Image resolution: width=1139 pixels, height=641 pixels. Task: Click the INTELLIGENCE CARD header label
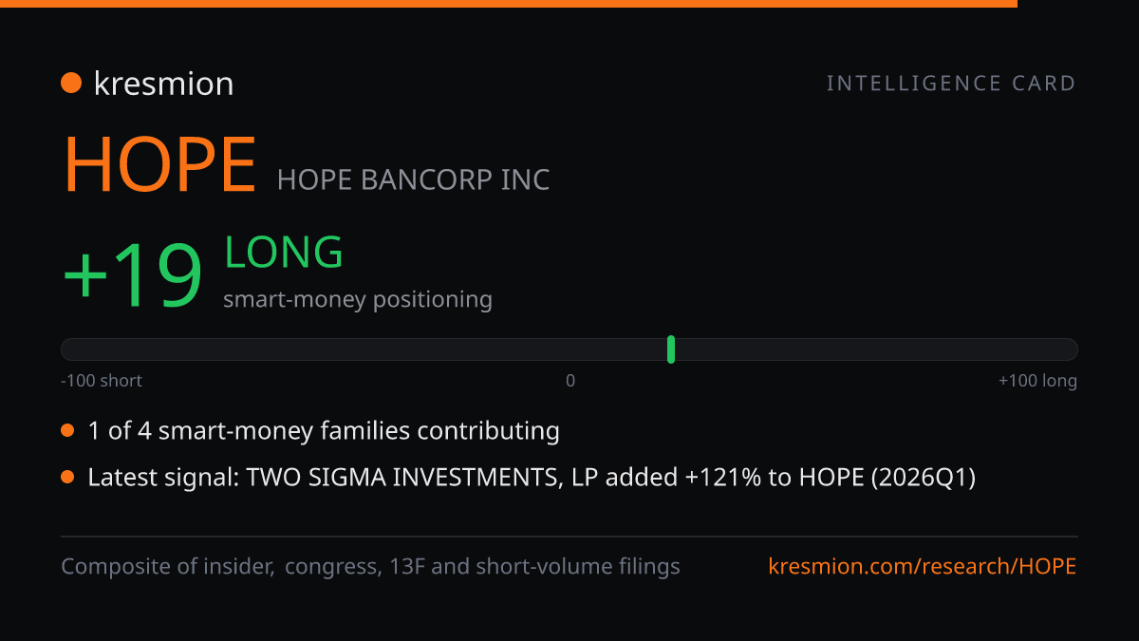coord(951,84)
